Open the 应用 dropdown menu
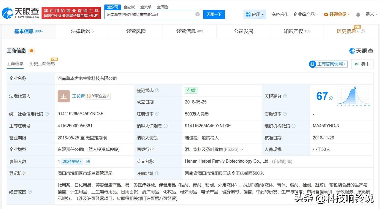Viewport: 380px width, 209px height. tap(255, 14)
